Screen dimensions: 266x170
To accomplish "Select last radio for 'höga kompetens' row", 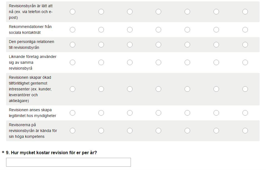I will 245,131.
